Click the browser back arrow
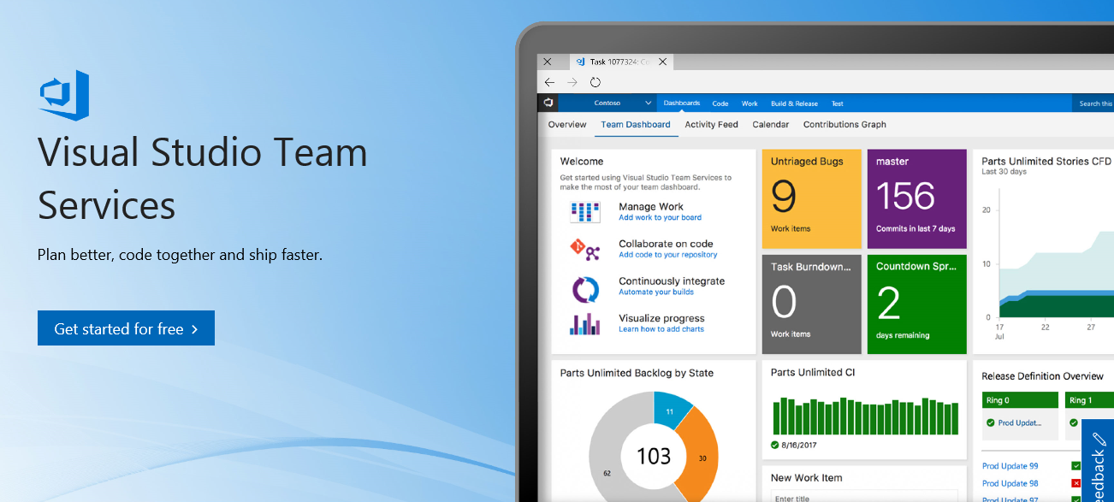This screenshot has width=1114, height=502. click(550, 82)
